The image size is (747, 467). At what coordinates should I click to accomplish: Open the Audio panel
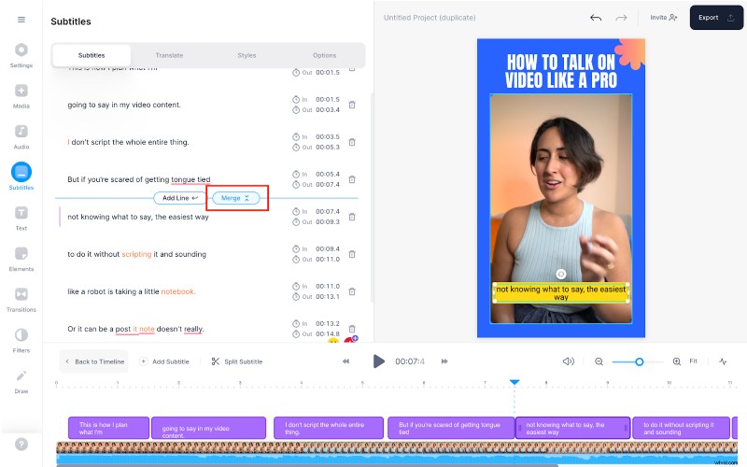[x=21, y=136]
